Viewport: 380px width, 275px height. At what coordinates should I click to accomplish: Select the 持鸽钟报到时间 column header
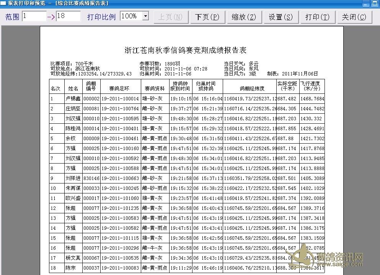tap(180, 86)
